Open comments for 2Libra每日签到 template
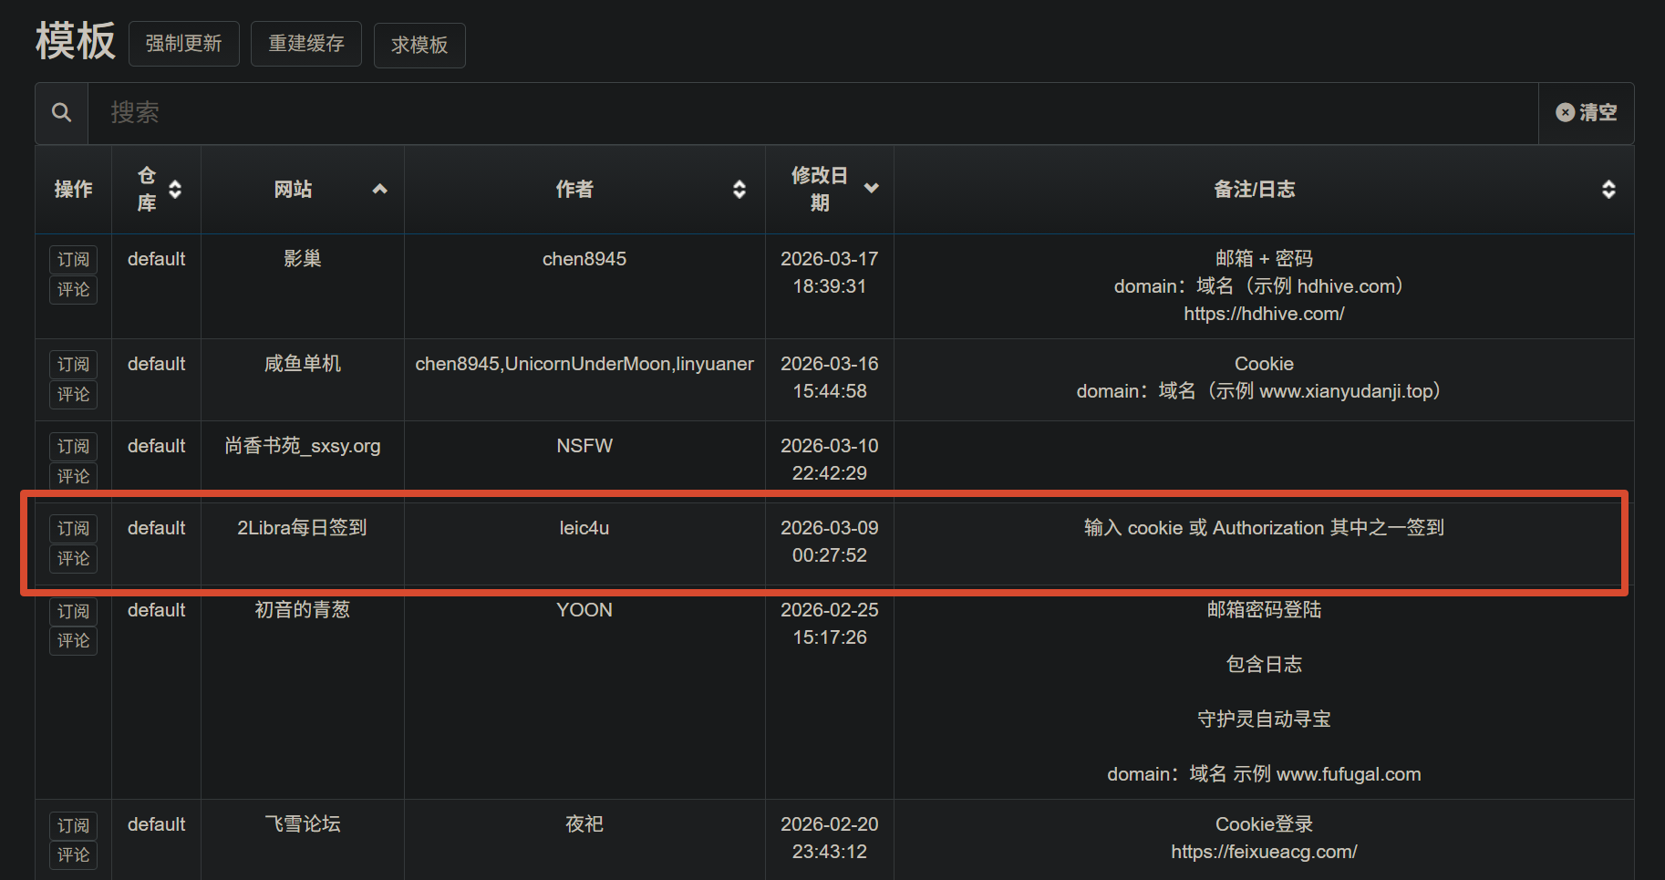Viewport: 1665px width, 880px height. click(x=73, y=559)
